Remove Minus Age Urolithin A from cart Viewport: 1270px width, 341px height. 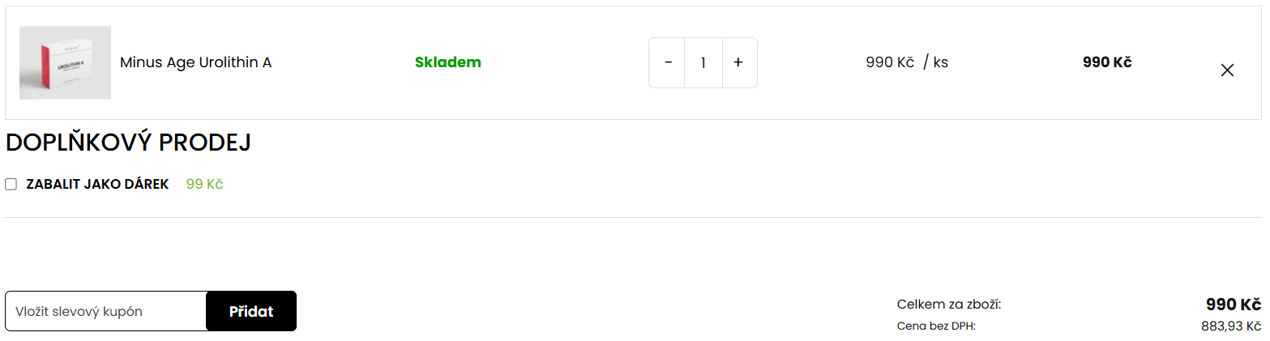1227,70
